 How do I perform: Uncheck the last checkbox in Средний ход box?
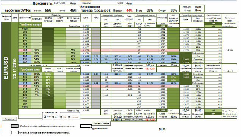pos(69,117)
